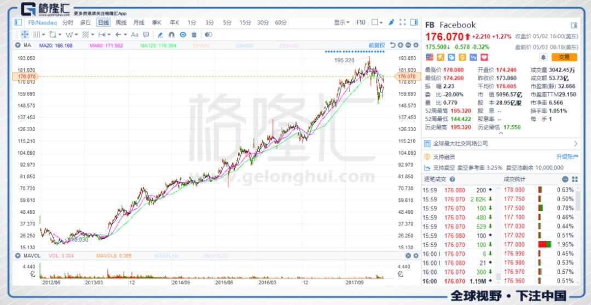This screenshot has height=305, width=591.
Task: Click the blue paintbrush icon
Action: (391, 22)
